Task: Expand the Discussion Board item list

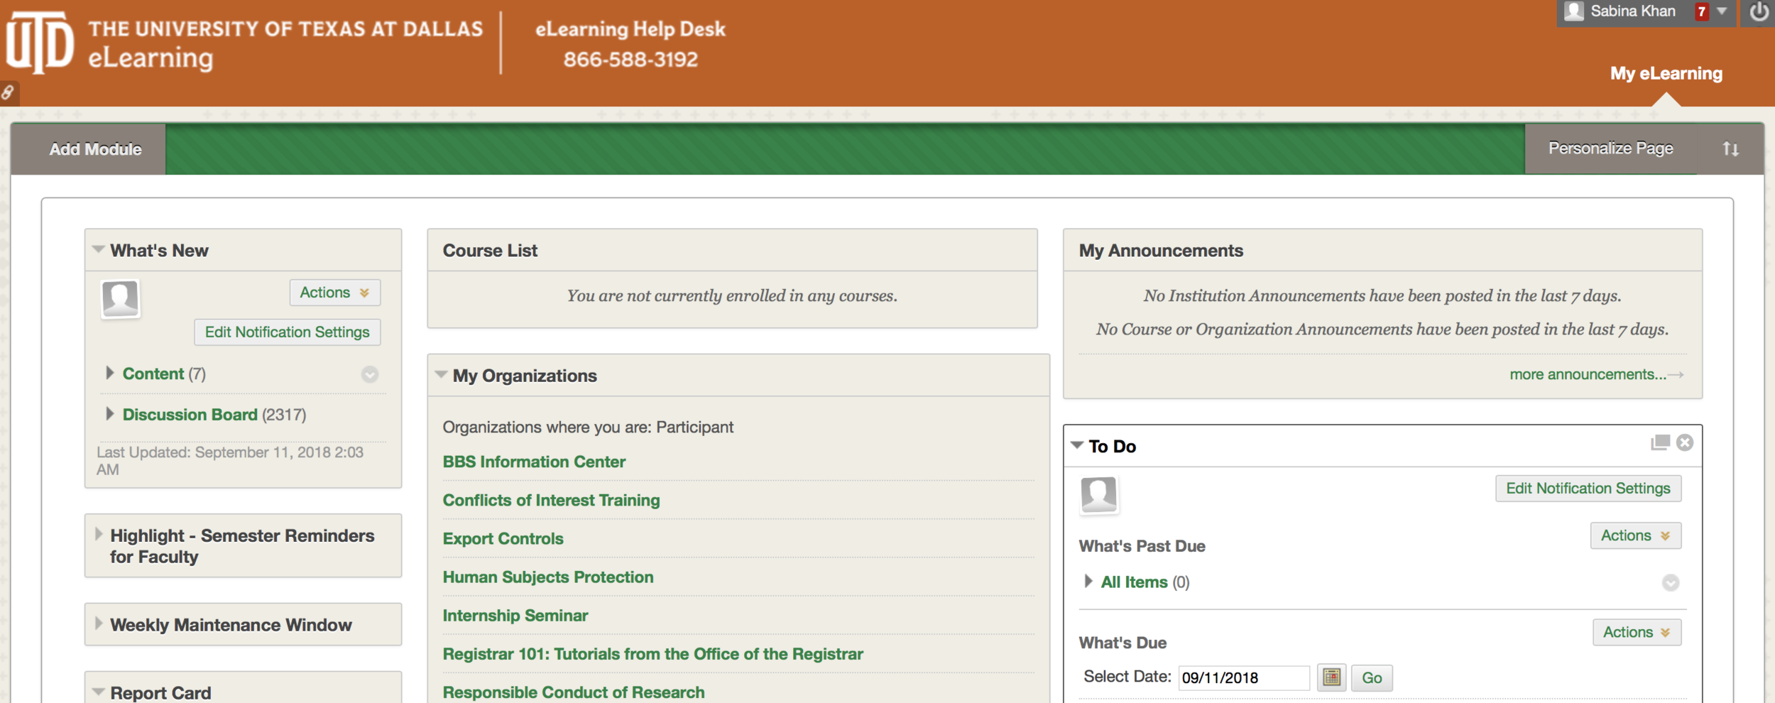Action: coord(109,413)
